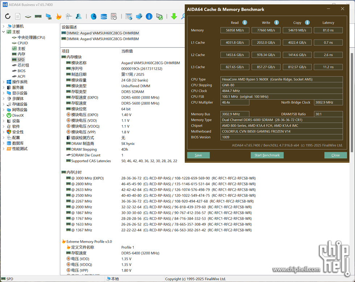Screen dimensions: 355x282
Task: Open the blue pie chart toolbar icon
Action: coord(93,16)
